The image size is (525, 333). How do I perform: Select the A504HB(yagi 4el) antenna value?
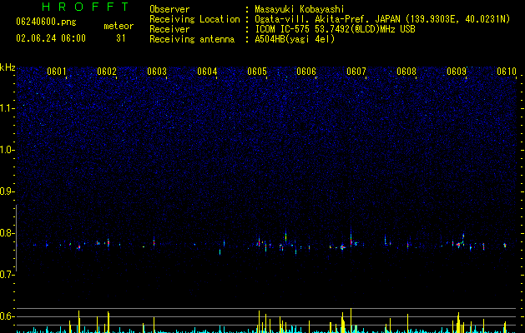tap(295, 39)
